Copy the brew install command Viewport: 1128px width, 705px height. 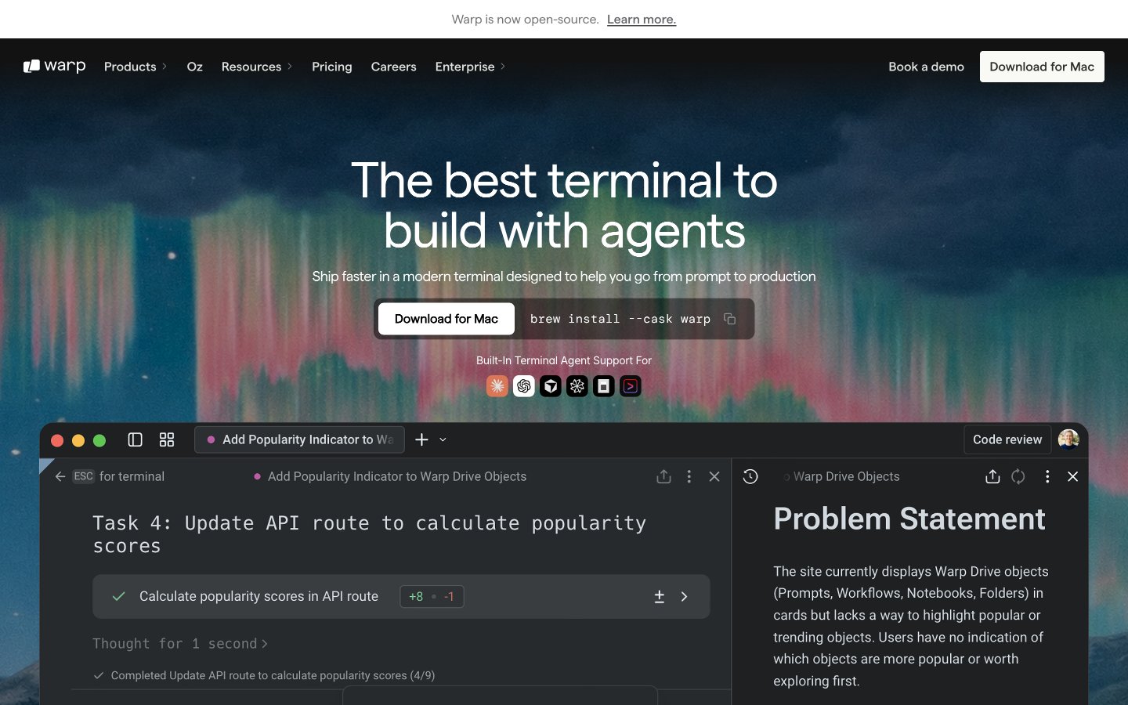point(729,319)
